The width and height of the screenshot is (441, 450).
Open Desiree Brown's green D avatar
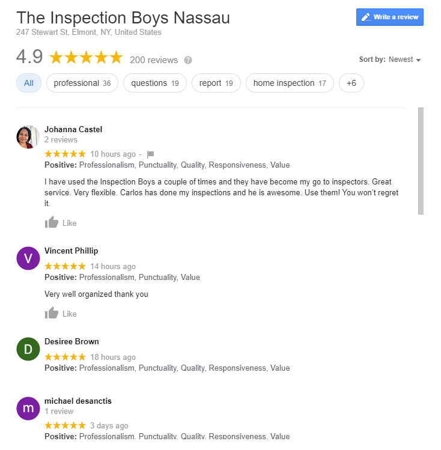(x=28, y=349)
